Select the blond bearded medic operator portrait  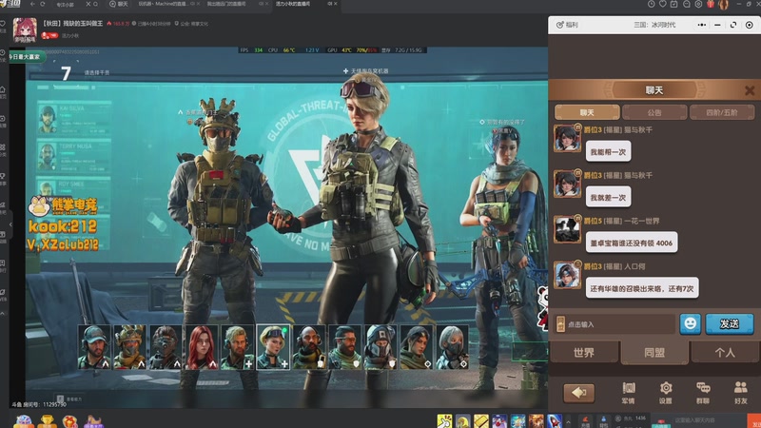point(237,347)
